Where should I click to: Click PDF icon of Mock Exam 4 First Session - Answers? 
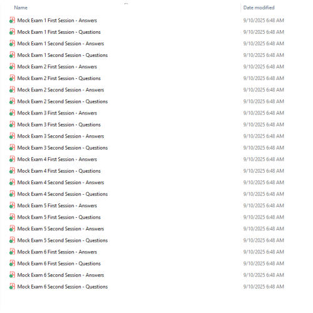click(12, 159)
